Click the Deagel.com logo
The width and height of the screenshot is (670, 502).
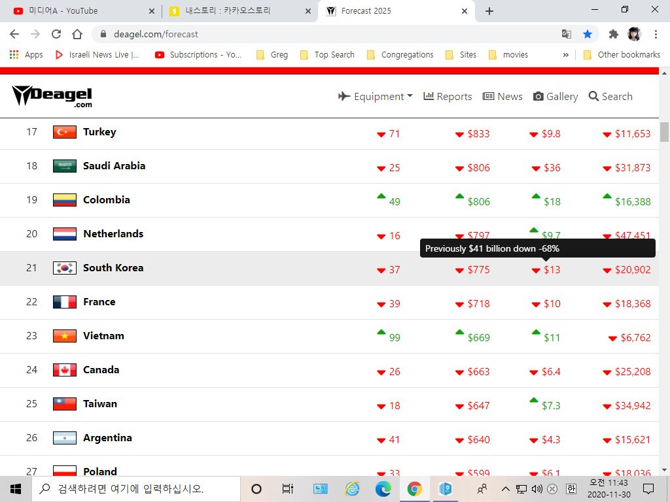(x=52, y=96)
